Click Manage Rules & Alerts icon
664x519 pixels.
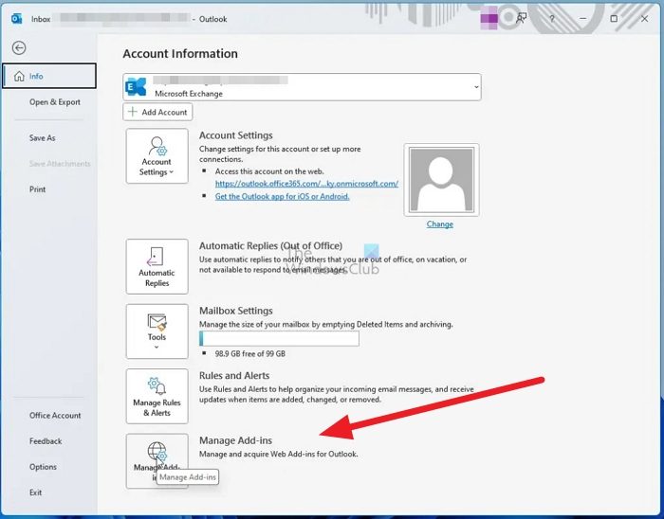pos(157,396)
